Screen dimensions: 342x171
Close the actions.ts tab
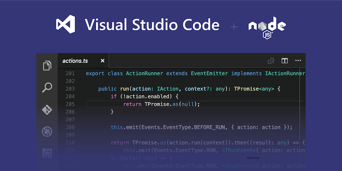coord(103,61)
